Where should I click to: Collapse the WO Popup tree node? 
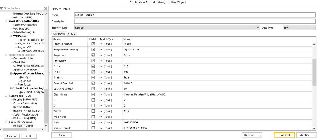tap(11, 36)
